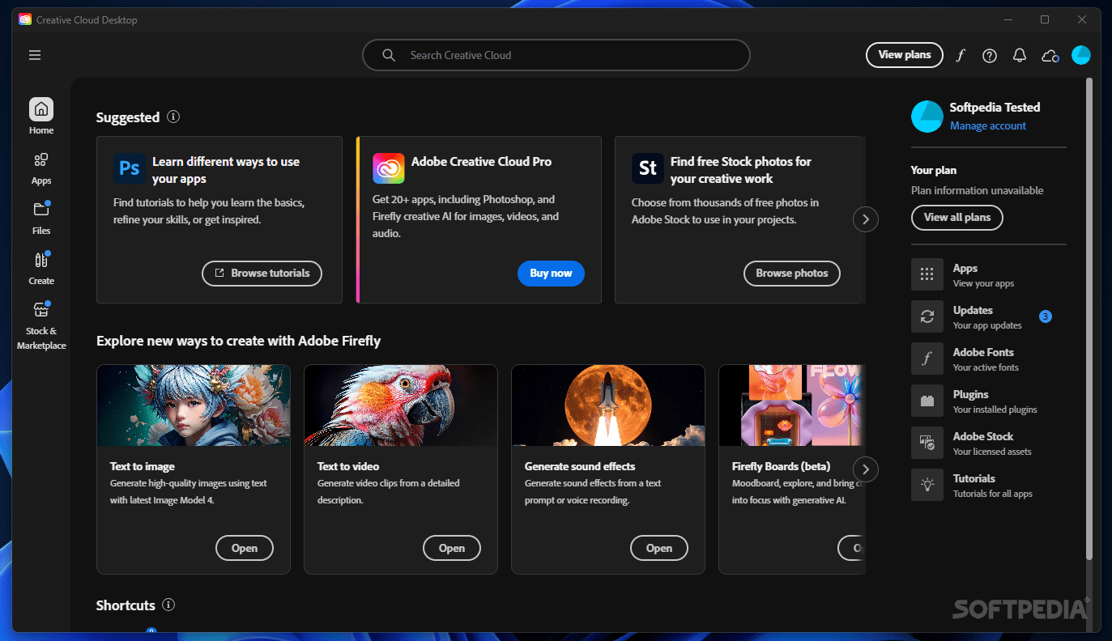Go to Home in the sidebar
The width and height of the screenshot is (1112, 641).
41,117
